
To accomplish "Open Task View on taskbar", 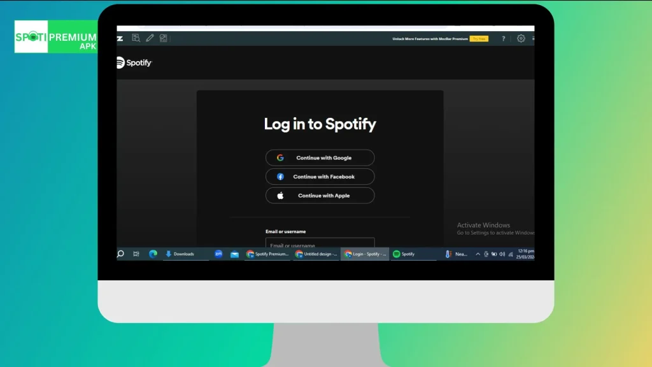I will click(136, 254).
